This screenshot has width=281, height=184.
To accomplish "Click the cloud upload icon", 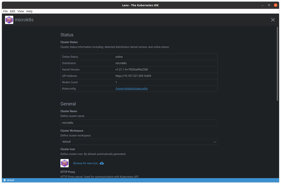I will click(102, 163).
